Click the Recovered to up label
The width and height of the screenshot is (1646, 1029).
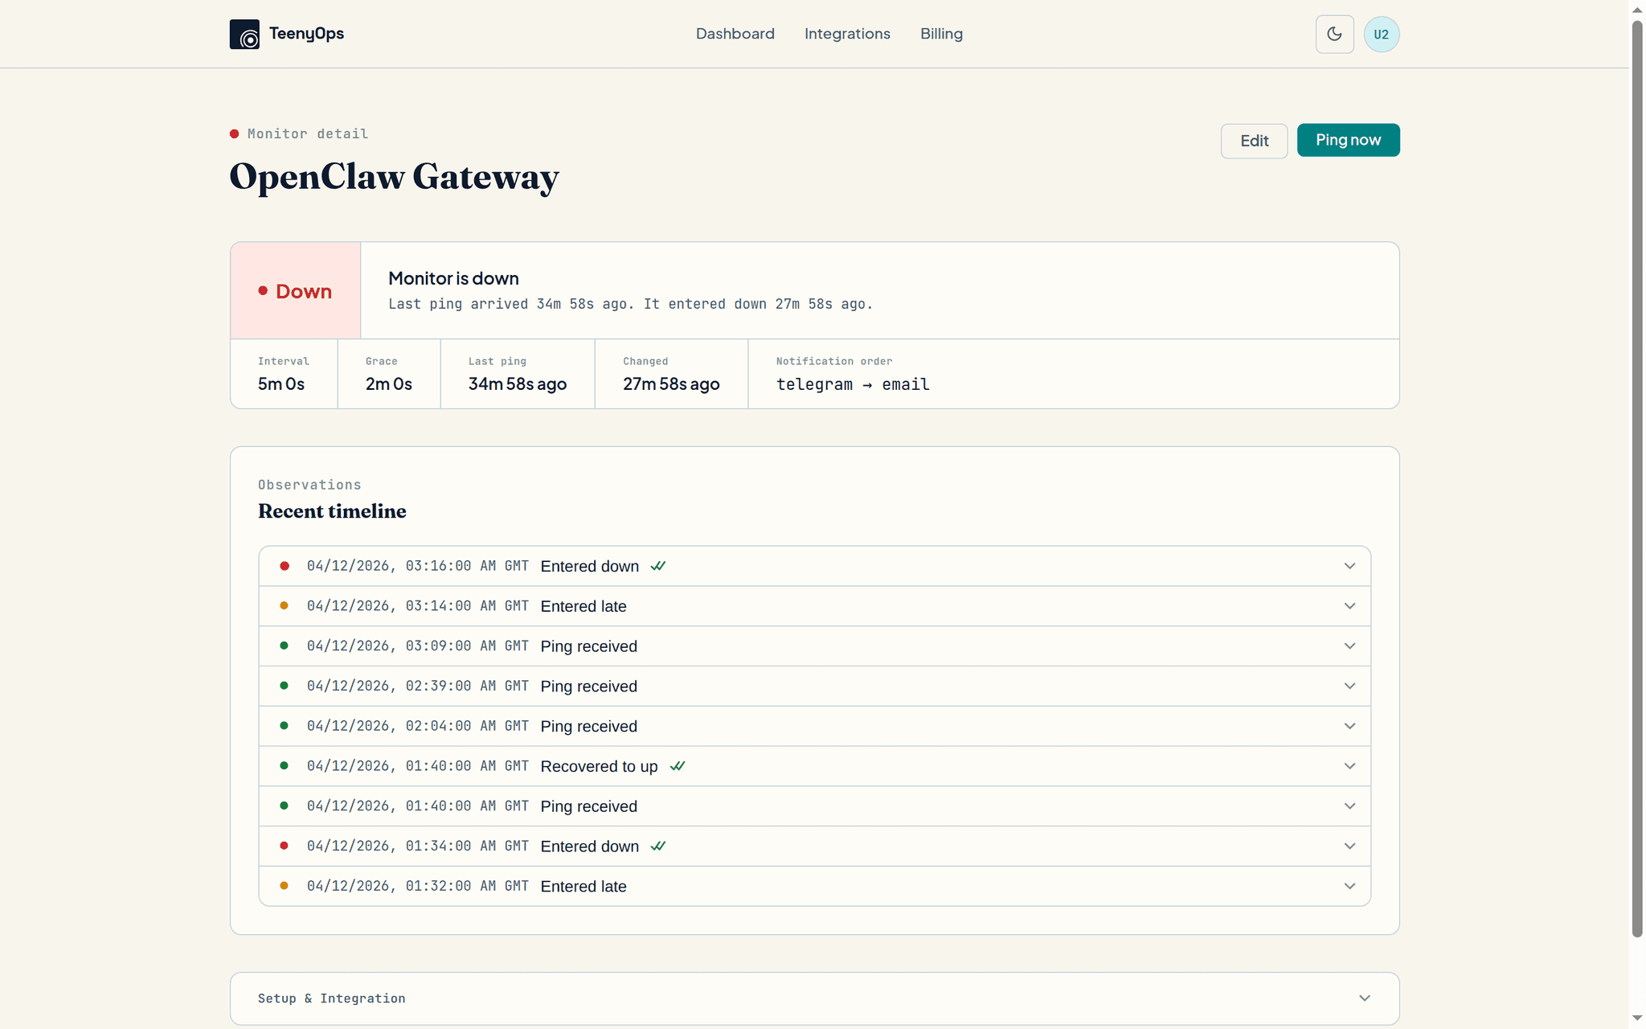pos(599,766)
